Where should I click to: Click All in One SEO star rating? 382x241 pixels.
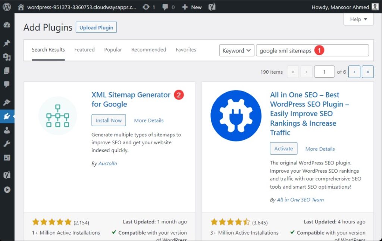pos(230,222)
